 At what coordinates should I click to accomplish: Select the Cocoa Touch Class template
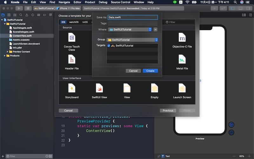click(72, 42)
